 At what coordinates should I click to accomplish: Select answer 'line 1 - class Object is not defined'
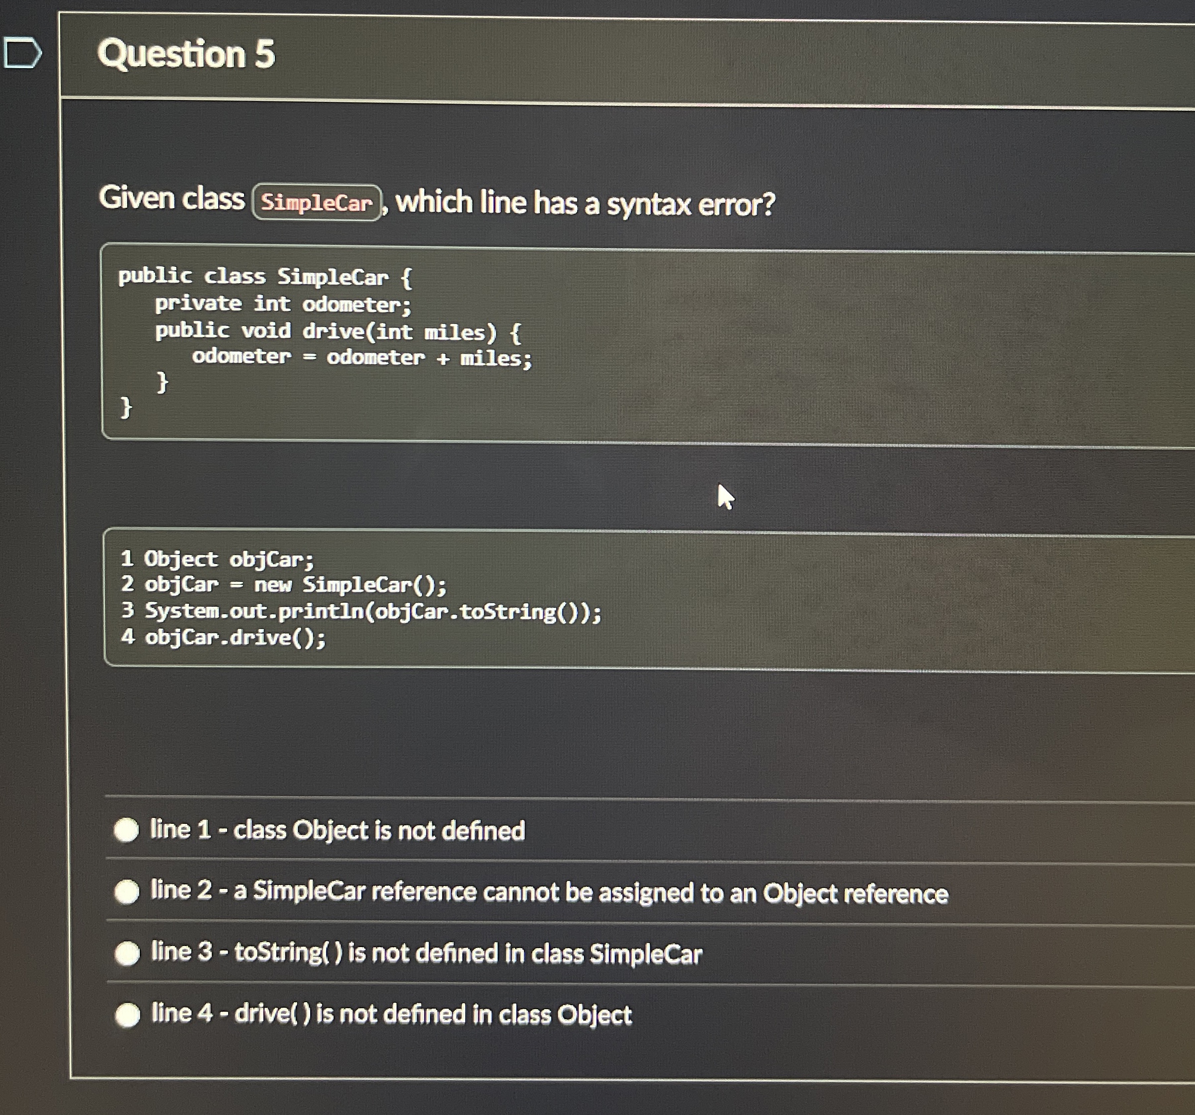337,830
